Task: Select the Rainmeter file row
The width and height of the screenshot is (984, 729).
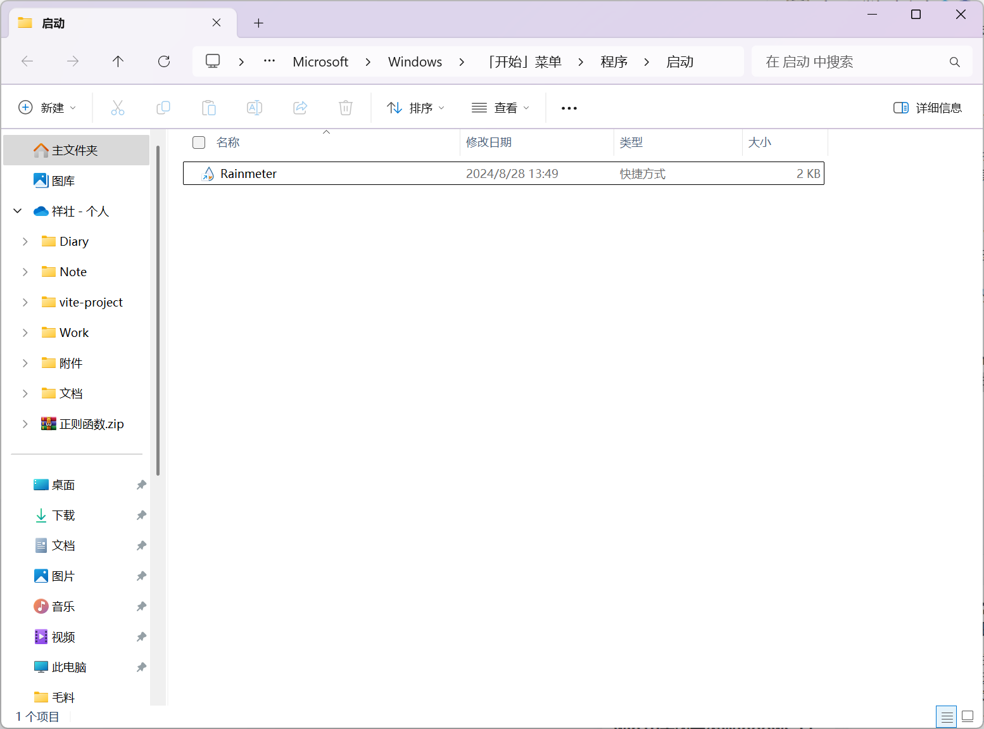Action: click(x=503, y=174)
